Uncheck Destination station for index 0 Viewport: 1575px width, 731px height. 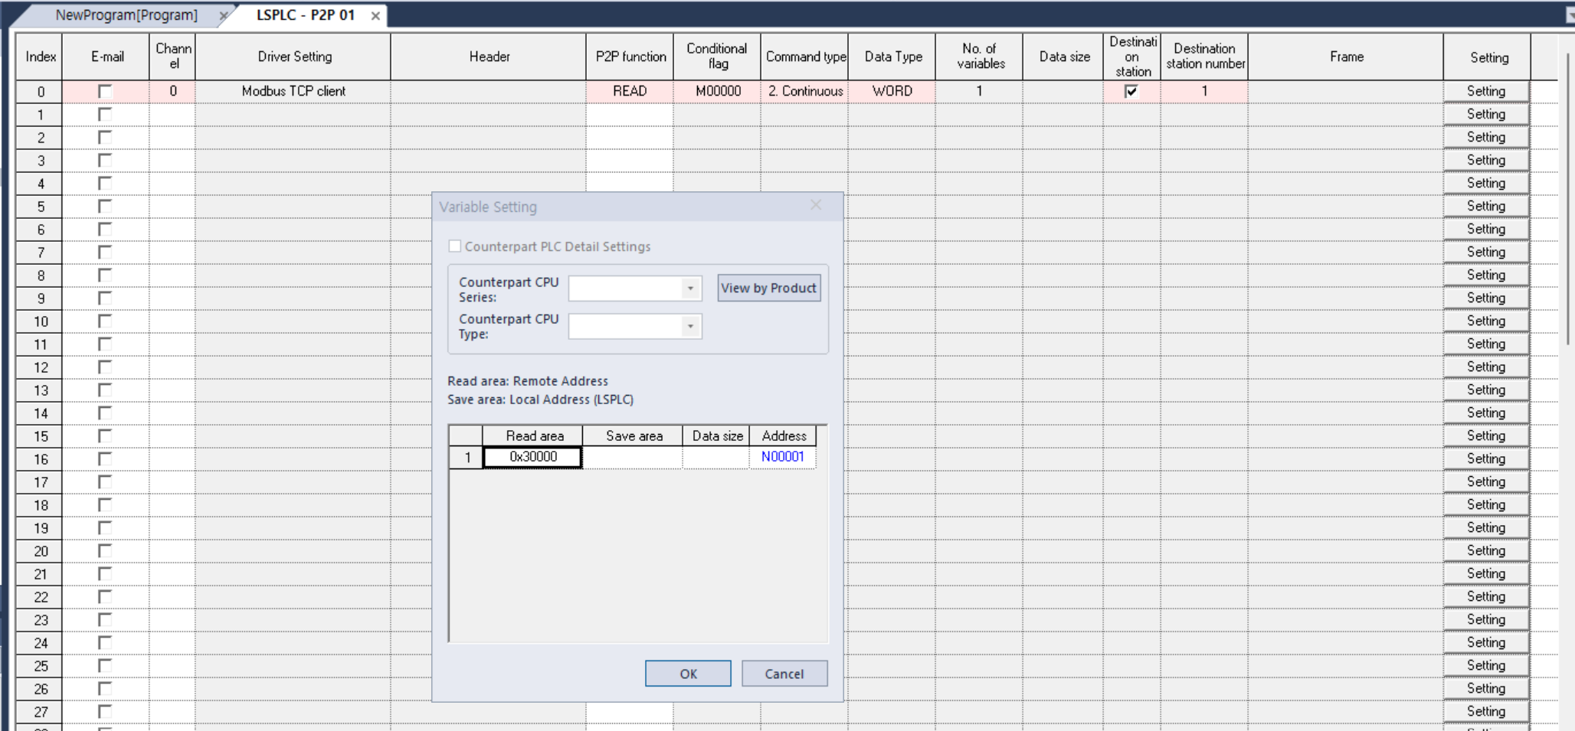tap(1131, 90)
